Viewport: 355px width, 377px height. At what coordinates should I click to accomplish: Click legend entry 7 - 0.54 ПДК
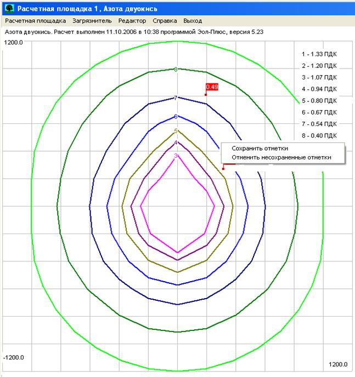[x=319, y=124]
